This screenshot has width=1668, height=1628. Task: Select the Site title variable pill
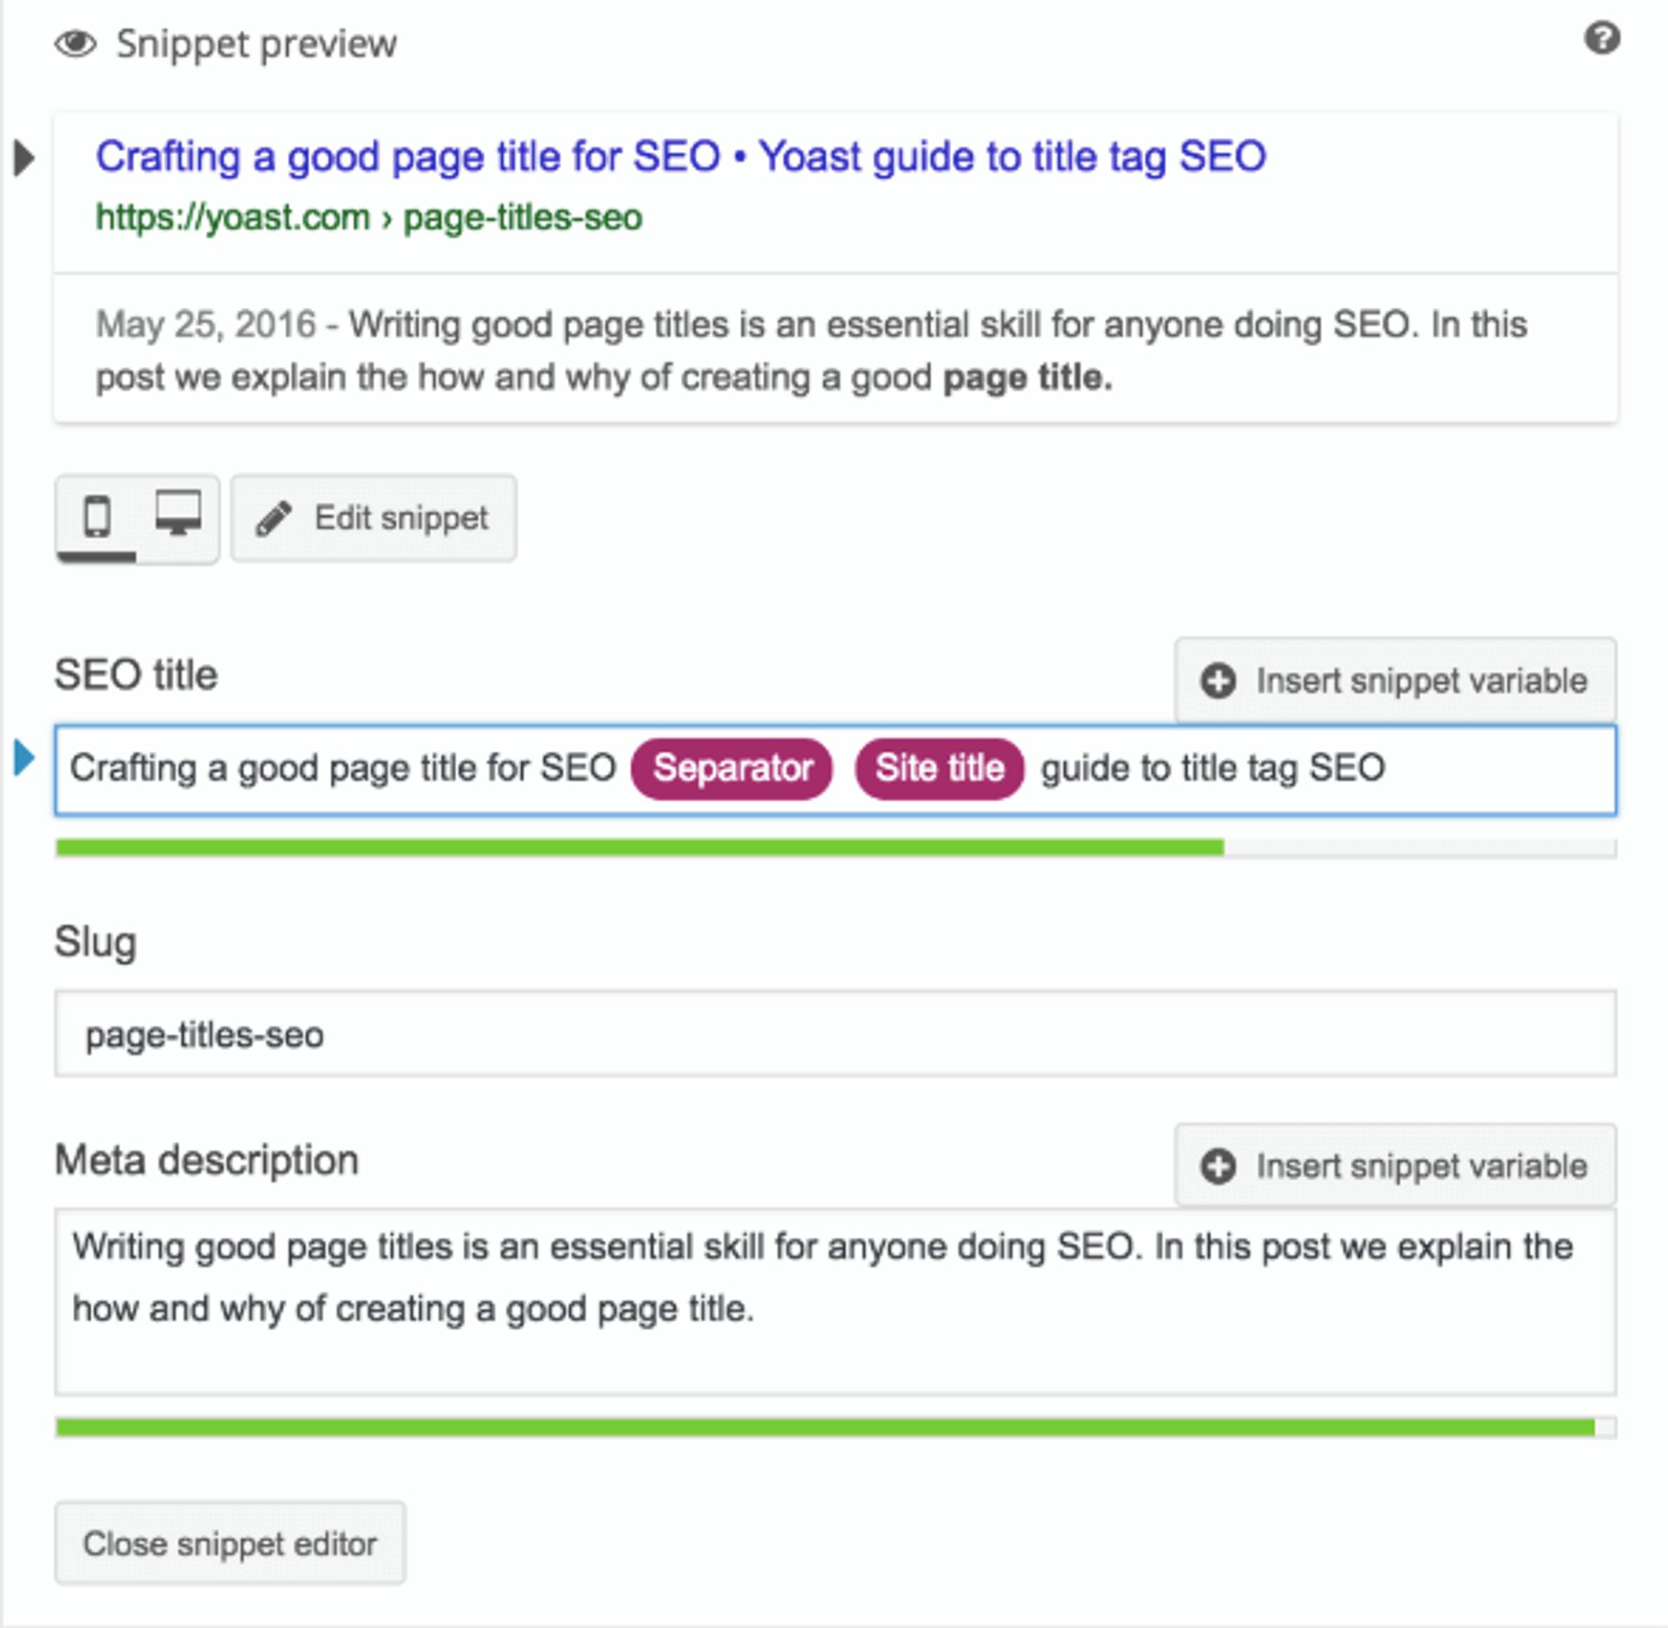pos(938,768)
